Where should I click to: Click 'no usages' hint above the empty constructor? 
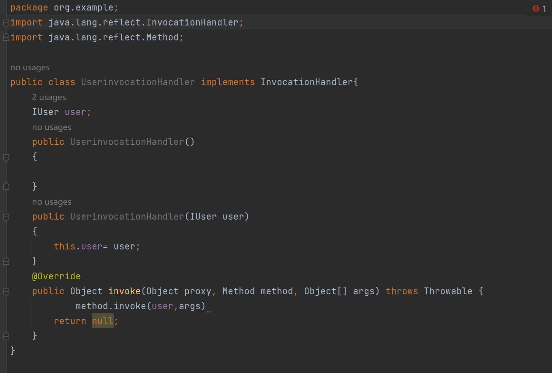click(x=52, y=127)
